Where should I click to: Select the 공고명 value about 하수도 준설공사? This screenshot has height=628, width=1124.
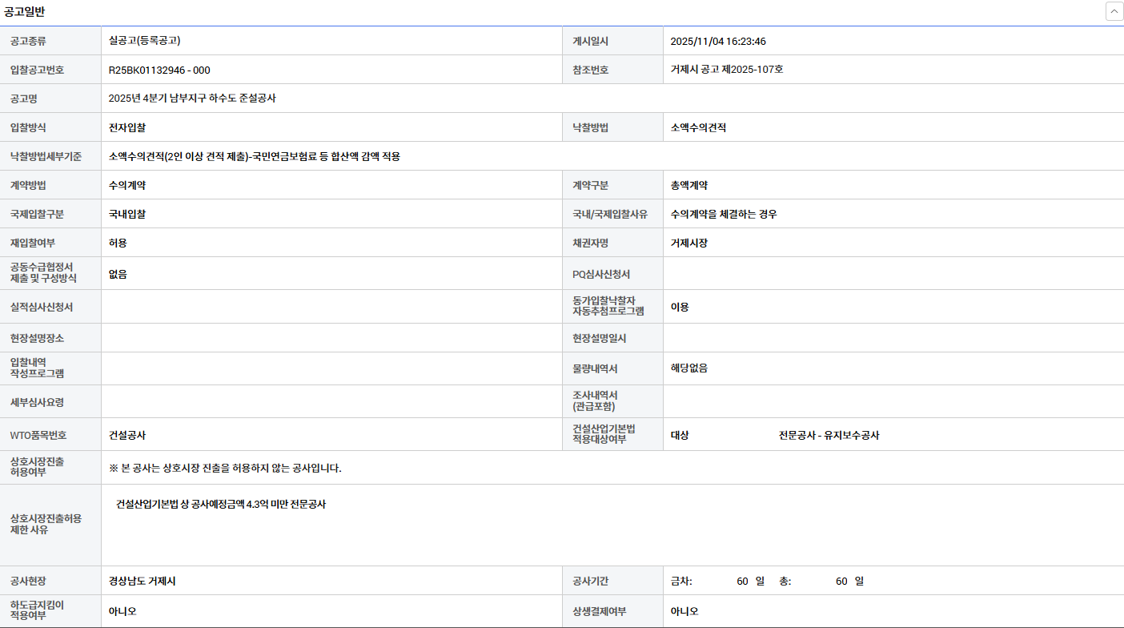click(x=192, y=99)
